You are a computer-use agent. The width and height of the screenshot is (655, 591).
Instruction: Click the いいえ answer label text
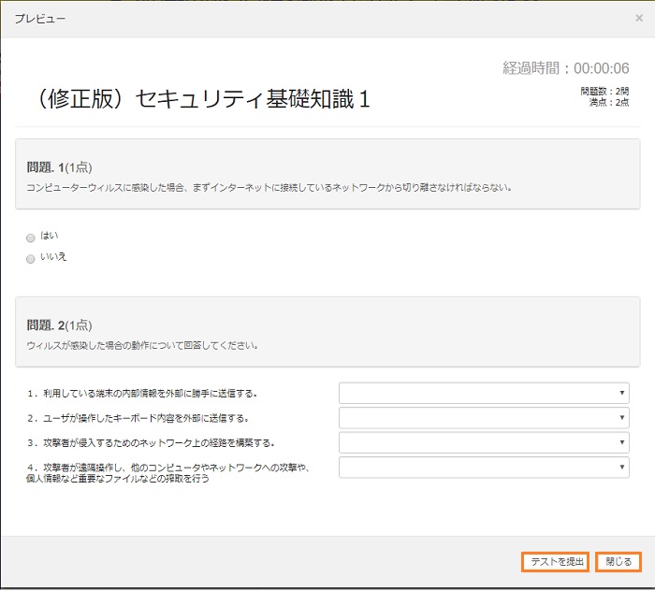tap(53, 257)
